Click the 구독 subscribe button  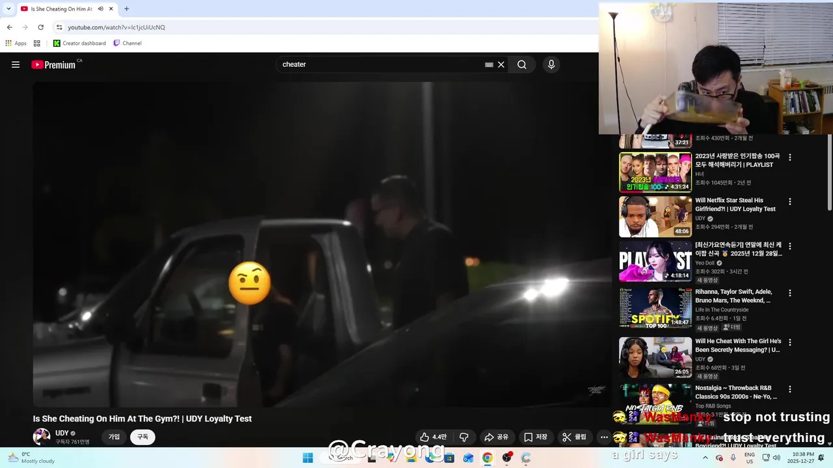click(x=143, y=437)
